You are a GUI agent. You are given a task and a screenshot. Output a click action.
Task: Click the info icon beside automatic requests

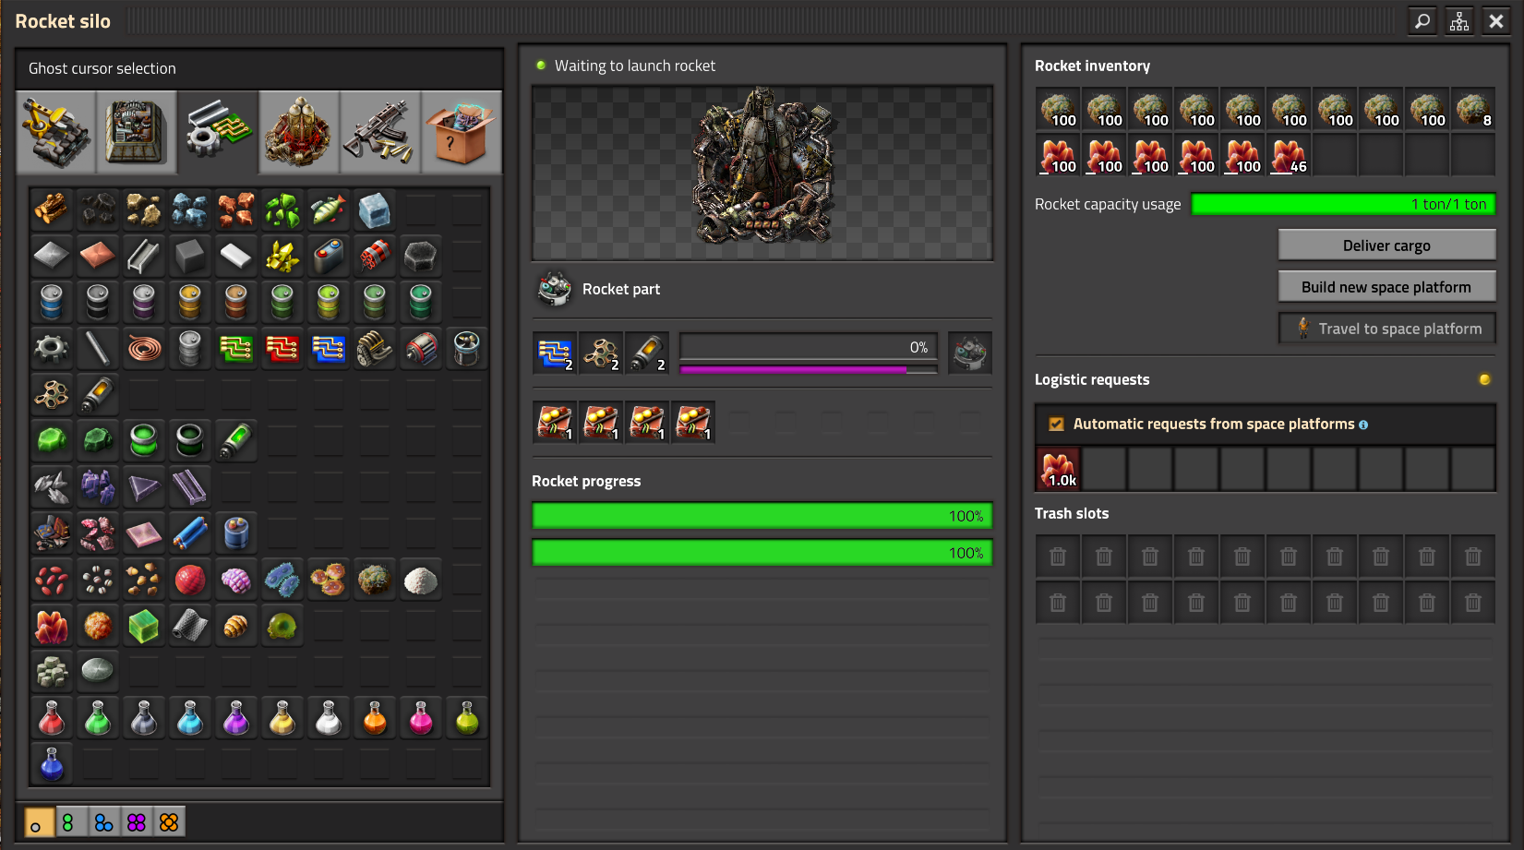(x=1363, y=425)
